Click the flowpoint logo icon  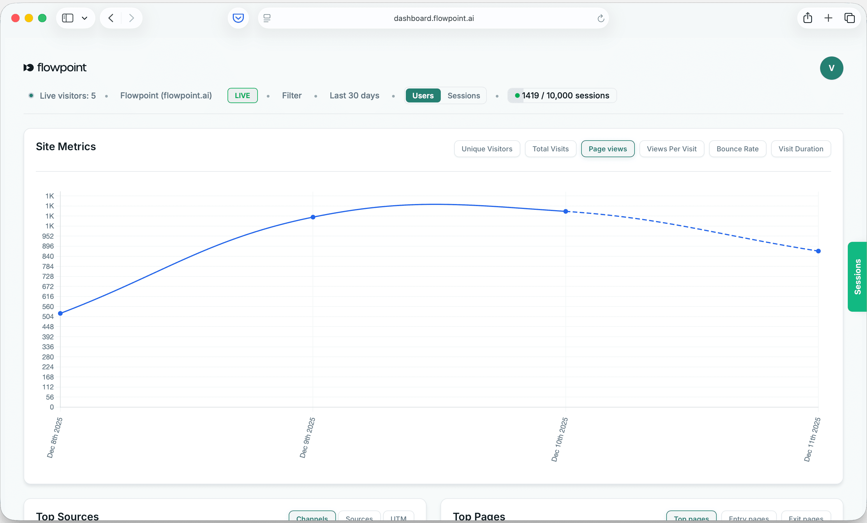pos(29,68)
